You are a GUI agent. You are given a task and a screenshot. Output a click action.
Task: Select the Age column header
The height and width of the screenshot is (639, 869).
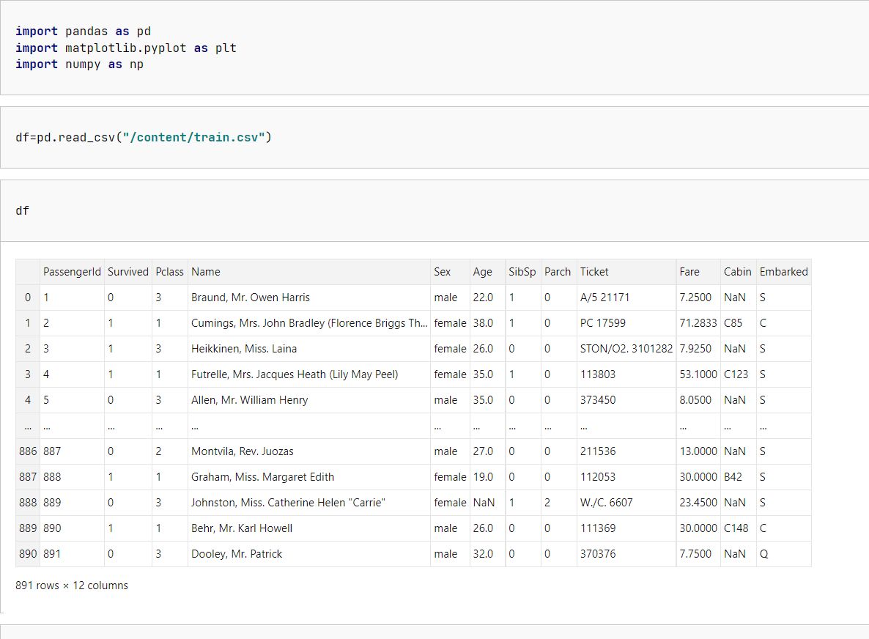click(x=483, y=272)
